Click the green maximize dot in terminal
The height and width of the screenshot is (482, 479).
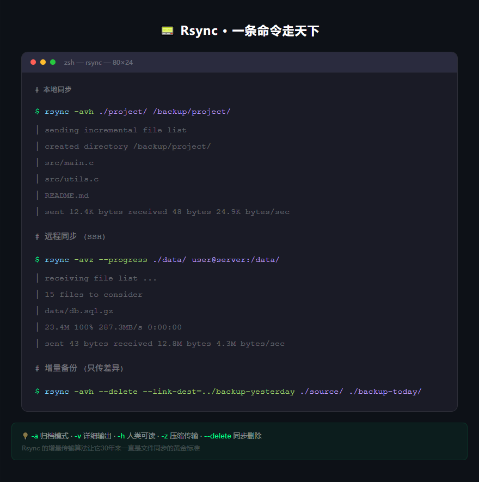point(53,62)
